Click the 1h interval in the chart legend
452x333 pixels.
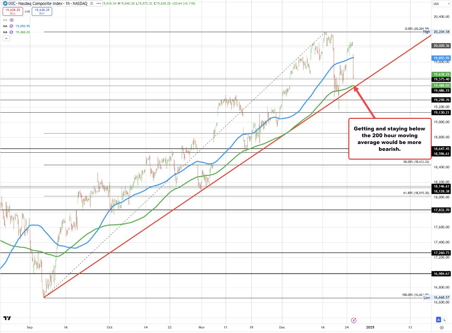click(x=68, y=3)
